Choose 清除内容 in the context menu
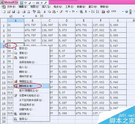This screenshot has height=124, width=135. tap(32, 76)
